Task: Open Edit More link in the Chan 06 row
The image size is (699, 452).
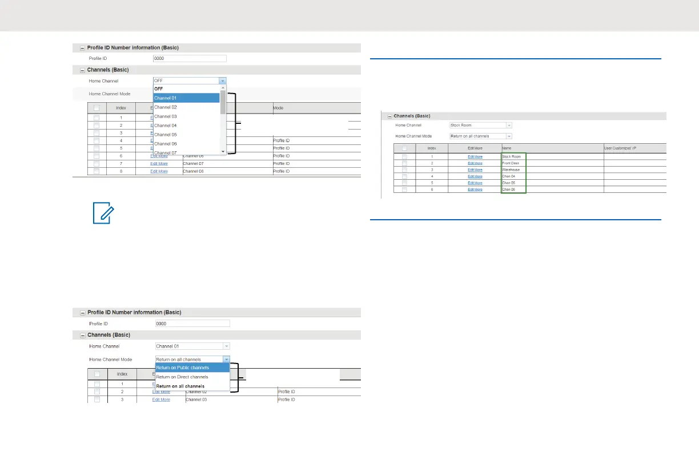Action: click(x=475, y=189)
